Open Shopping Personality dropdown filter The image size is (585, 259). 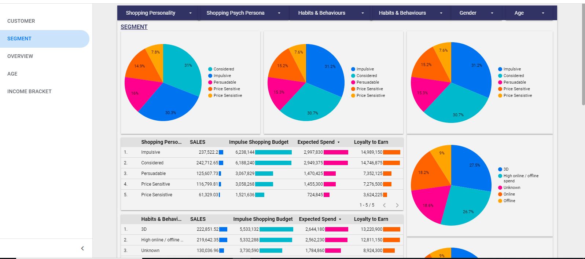158,13
